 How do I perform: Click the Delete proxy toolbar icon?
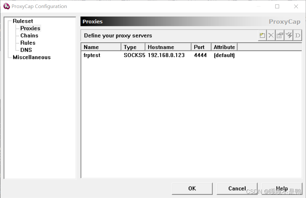pos(271,35)
